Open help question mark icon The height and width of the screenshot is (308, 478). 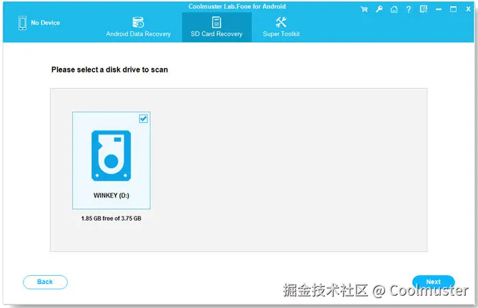coord(408,10)
